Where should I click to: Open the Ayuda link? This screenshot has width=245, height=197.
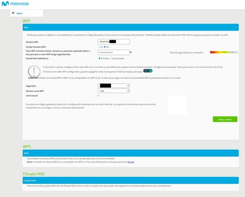tap(131, 162)
